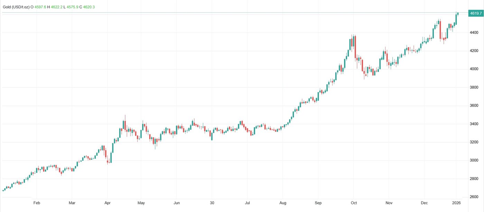Click the Open value 4597.6
The image size is (484, 212).
coord(40,7)
